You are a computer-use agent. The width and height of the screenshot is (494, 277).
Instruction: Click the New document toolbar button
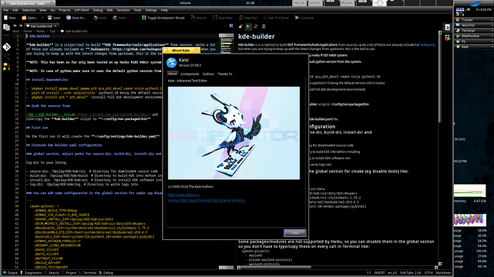tap(9, 18)
